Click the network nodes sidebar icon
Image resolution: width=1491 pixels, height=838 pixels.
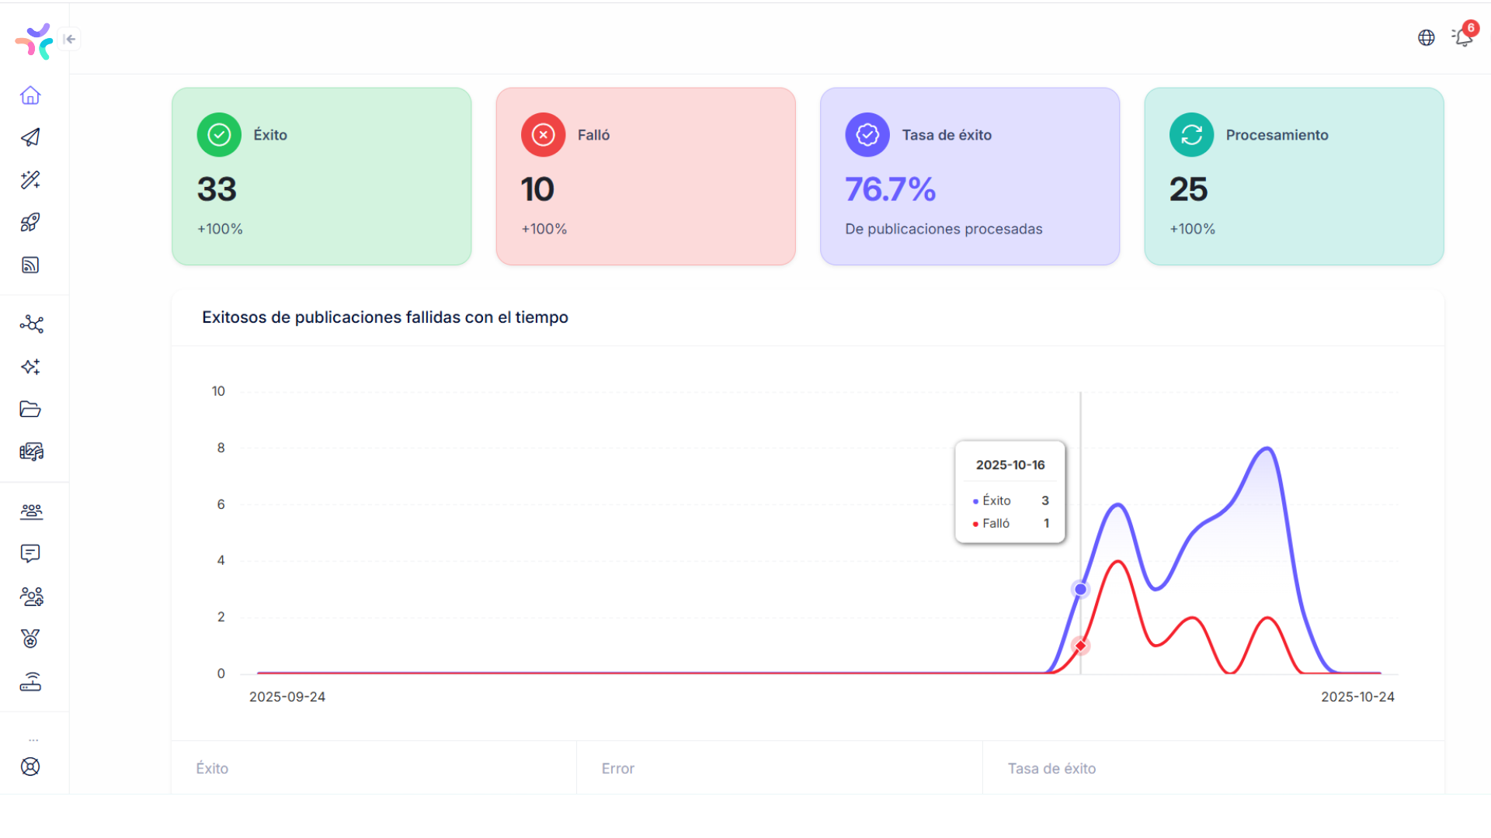[x=31, y=324]
